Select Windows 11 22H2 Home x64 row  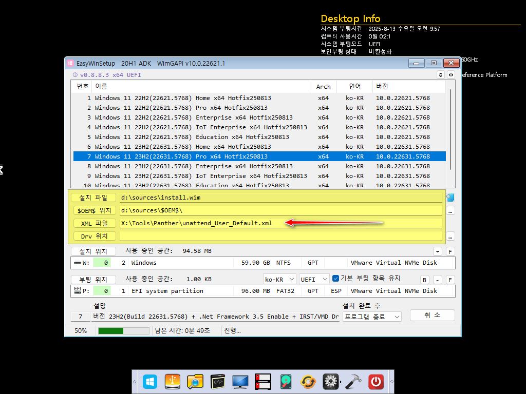259,98
